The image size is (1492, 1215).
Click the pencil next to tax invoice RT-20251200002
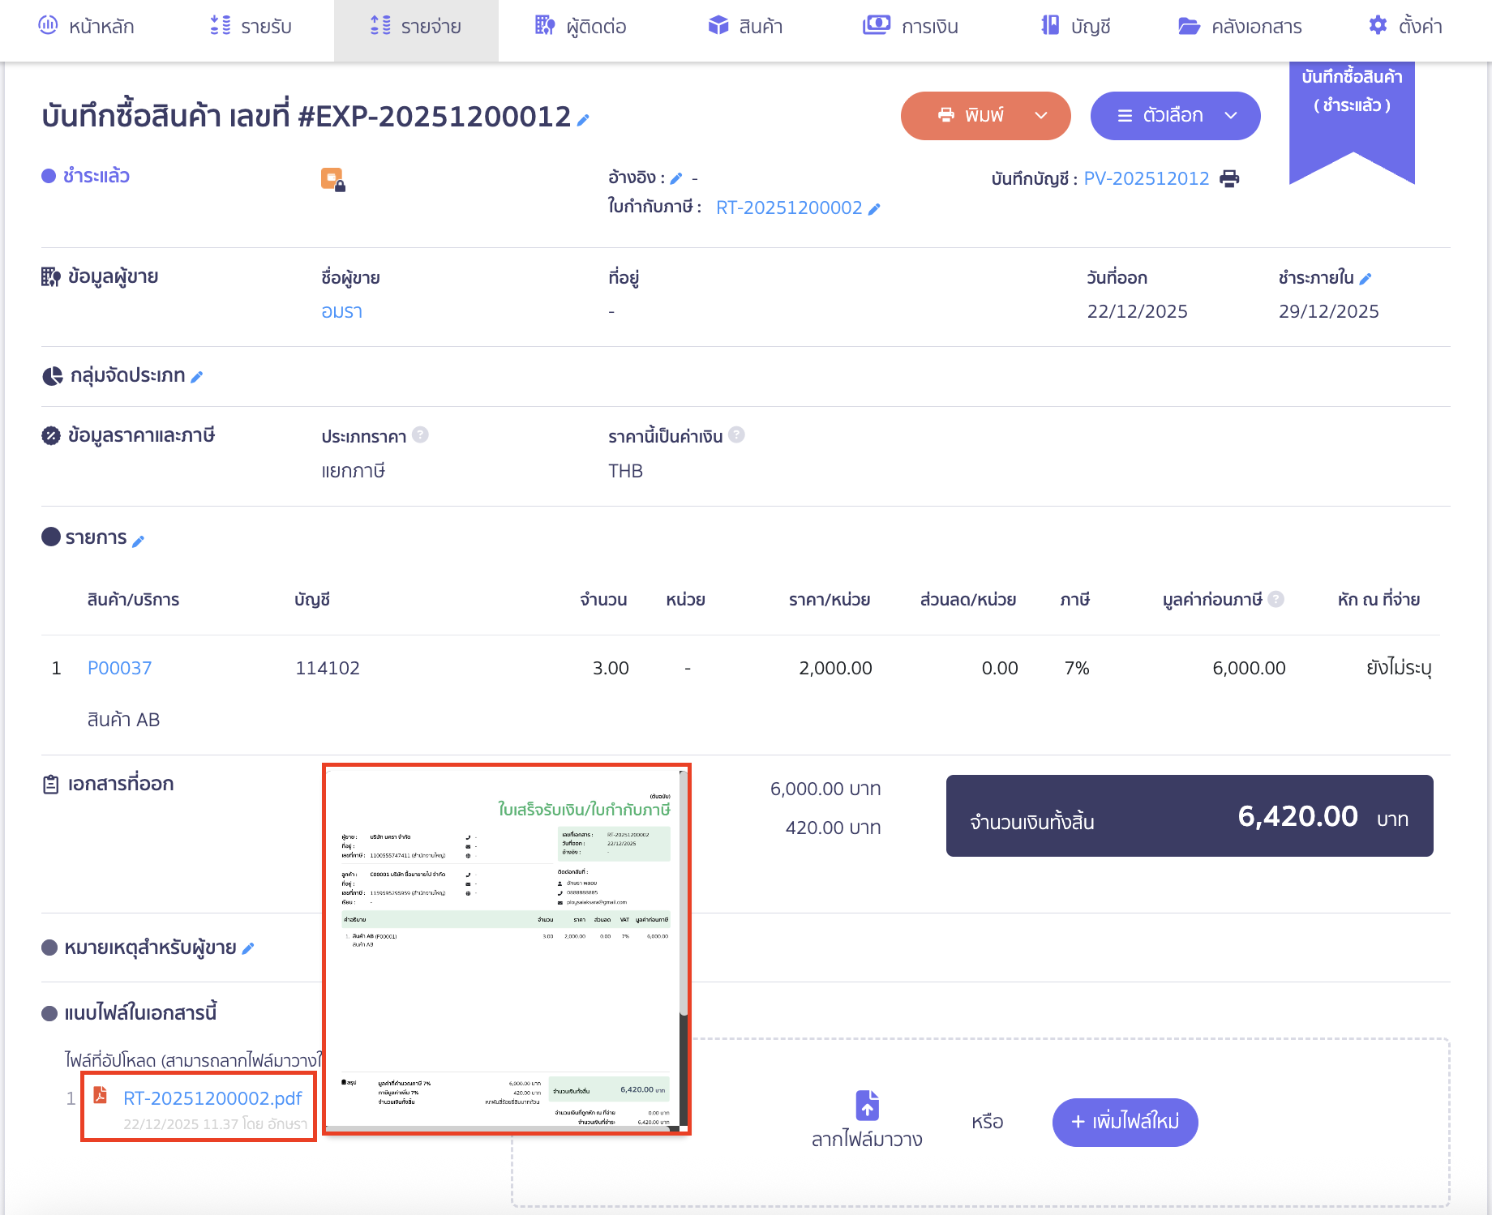[x=874, y=209]
